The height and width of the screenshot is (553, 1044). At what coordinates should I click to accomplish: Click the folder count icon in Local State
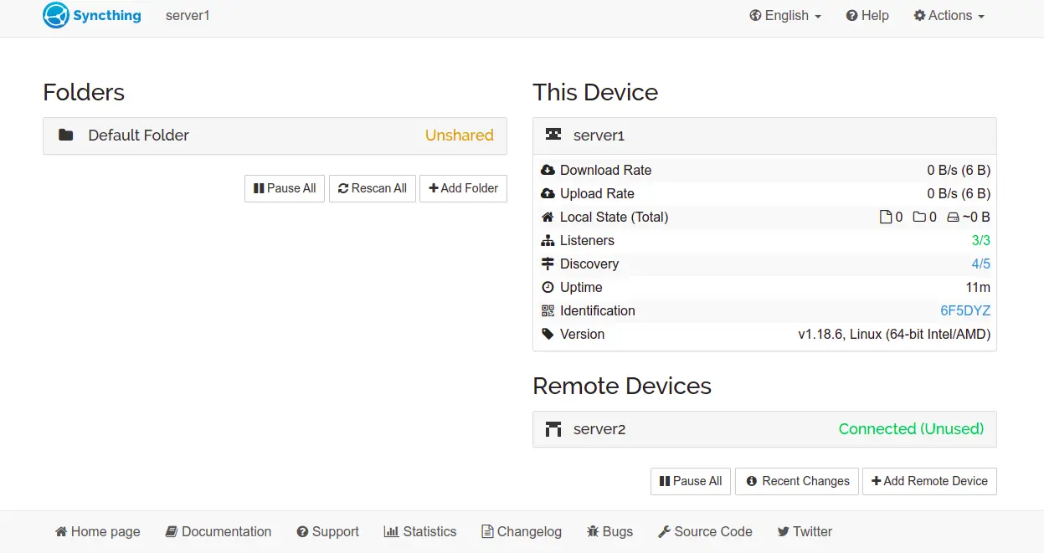pyautogui.click(x=919, y=217)
